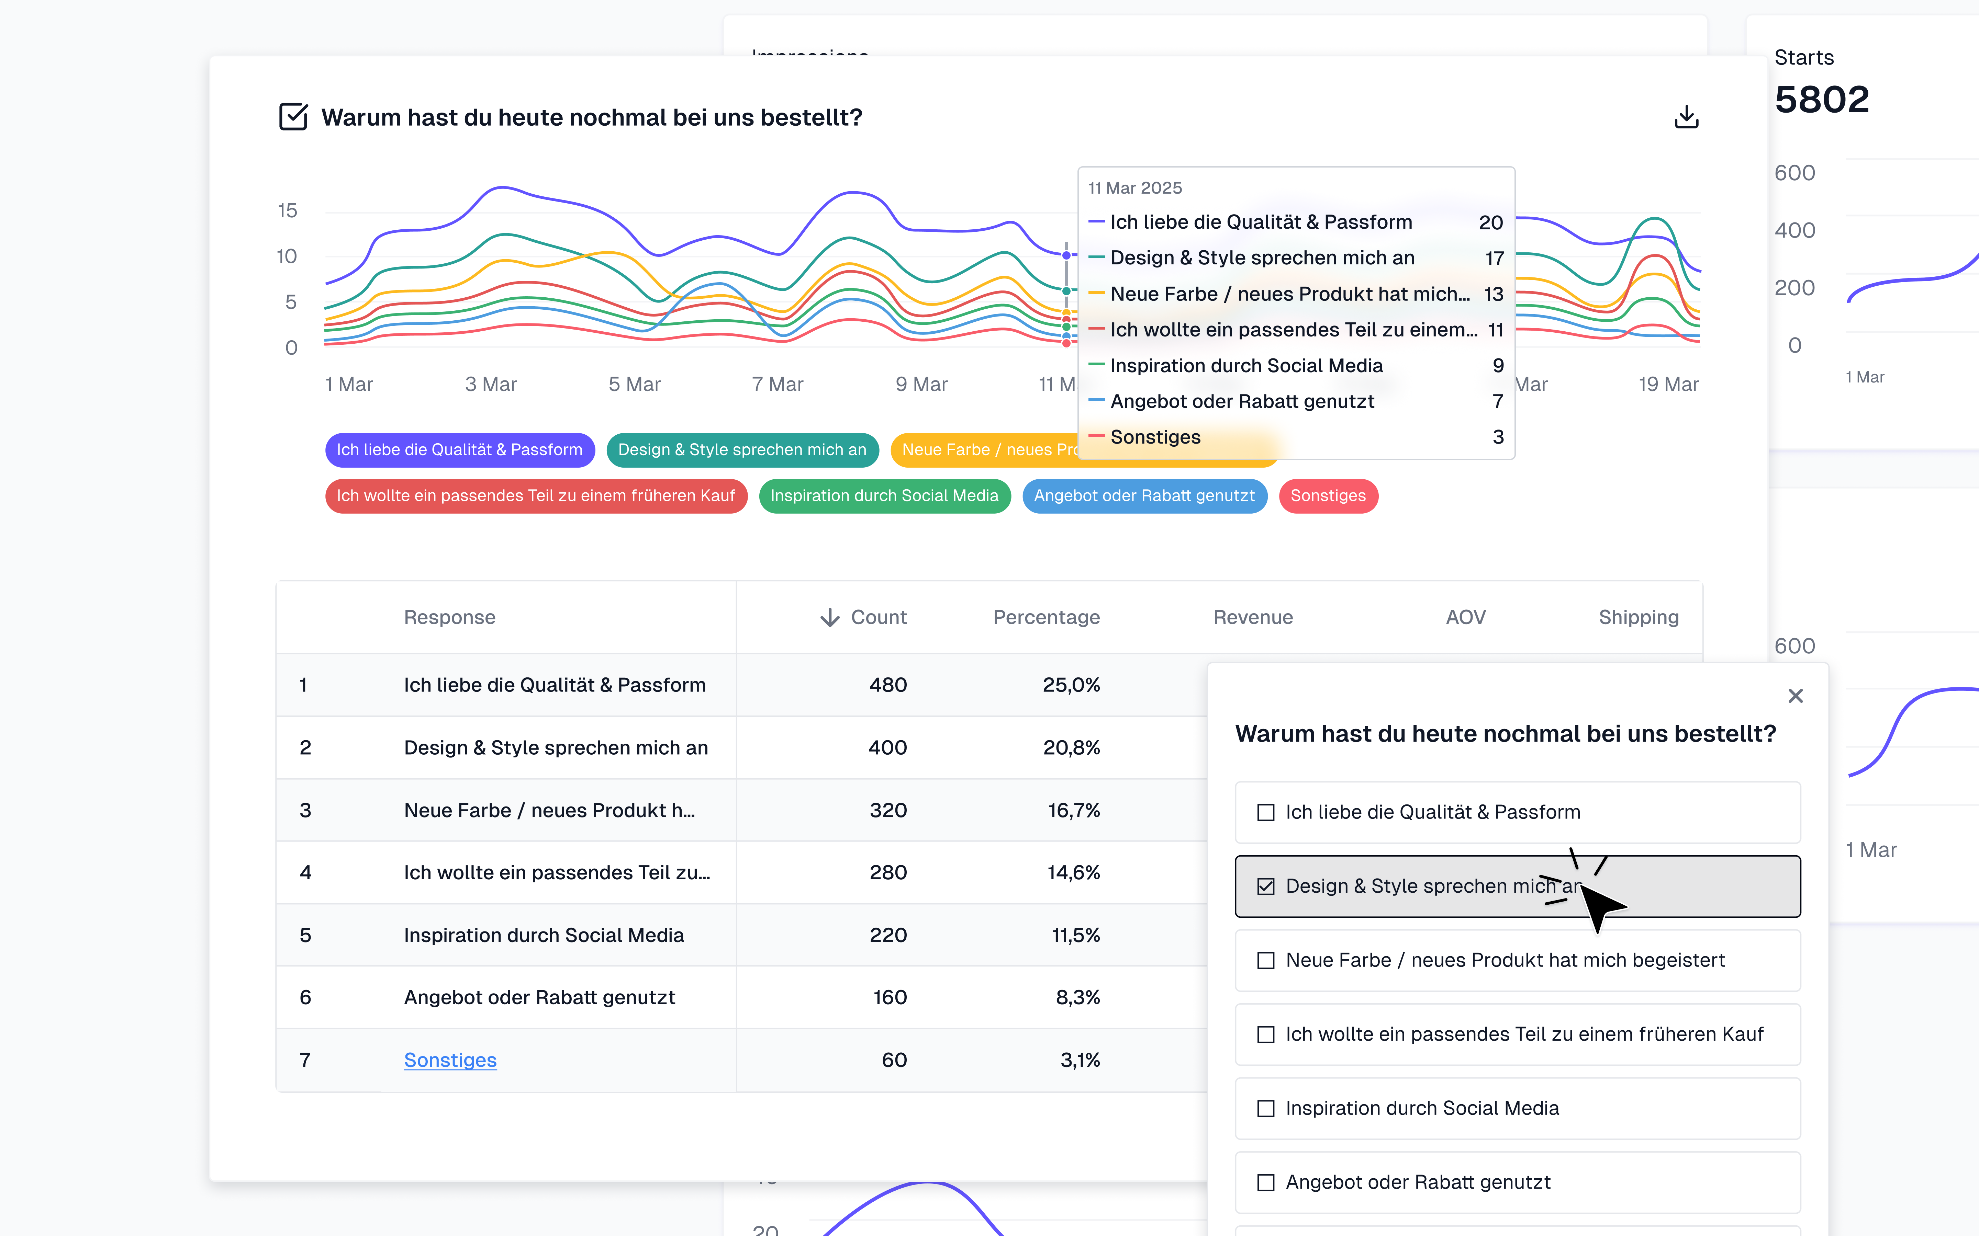This screenshot has height=1236, width=1979.
Task: Click the tooltip date '11 Mar 2025'
Action: [1135, 188]
